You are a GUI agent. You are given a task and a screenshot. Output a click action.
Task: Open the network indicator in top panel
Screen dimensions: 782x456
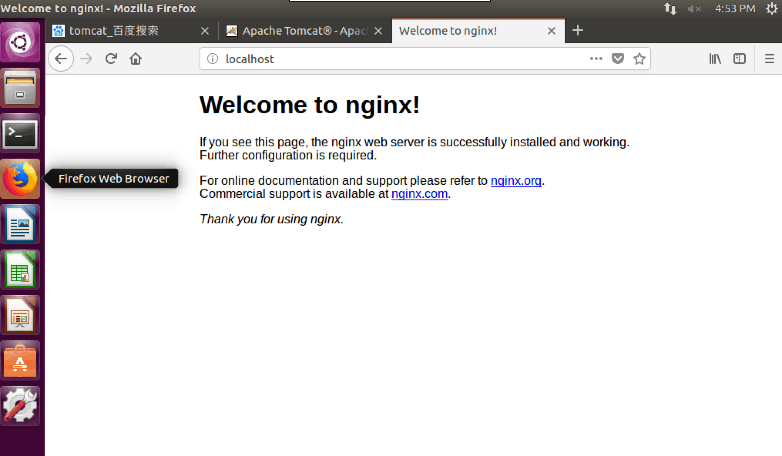pyautogui.click(x=670, y=8)
